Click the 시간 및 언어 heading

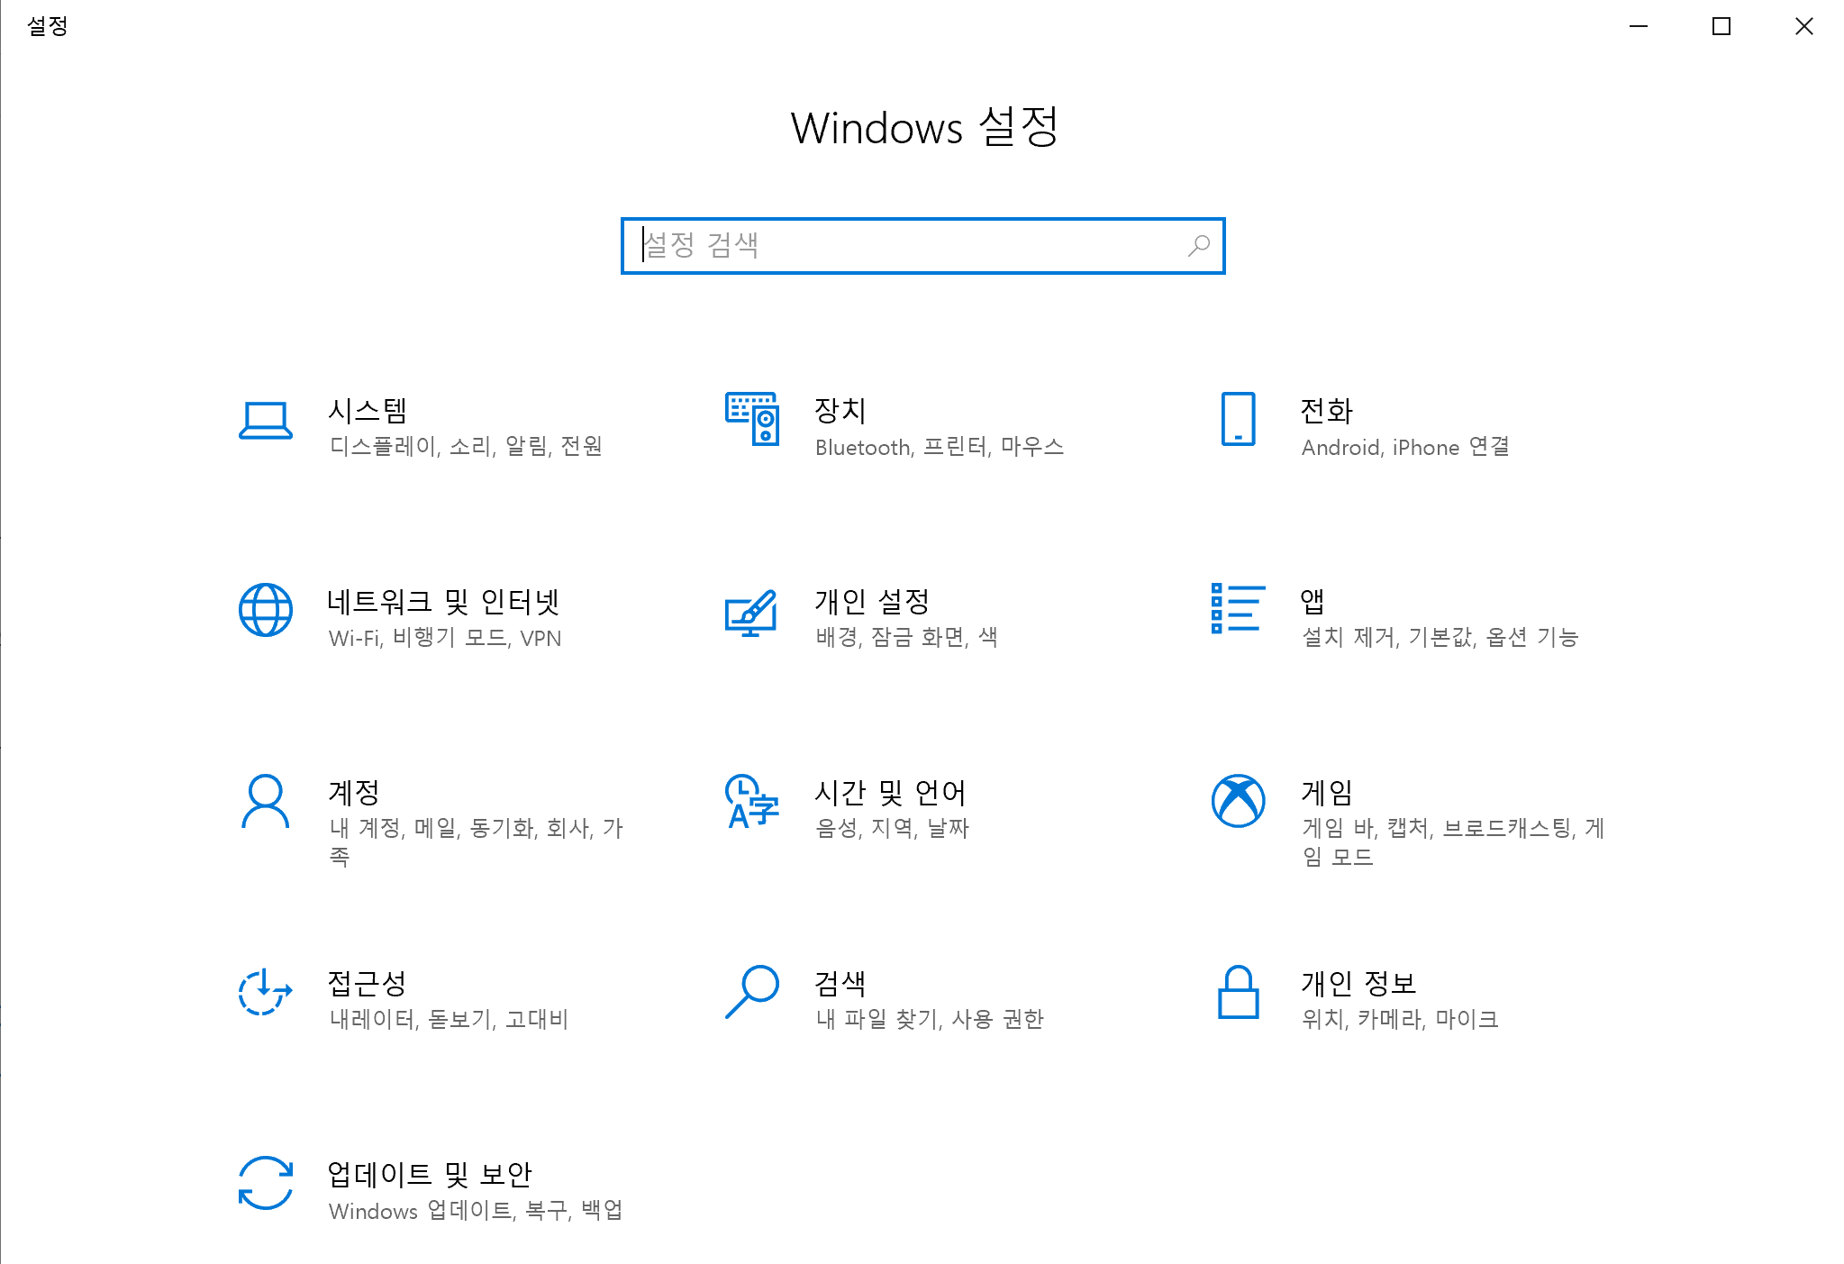tap(890, 792)
